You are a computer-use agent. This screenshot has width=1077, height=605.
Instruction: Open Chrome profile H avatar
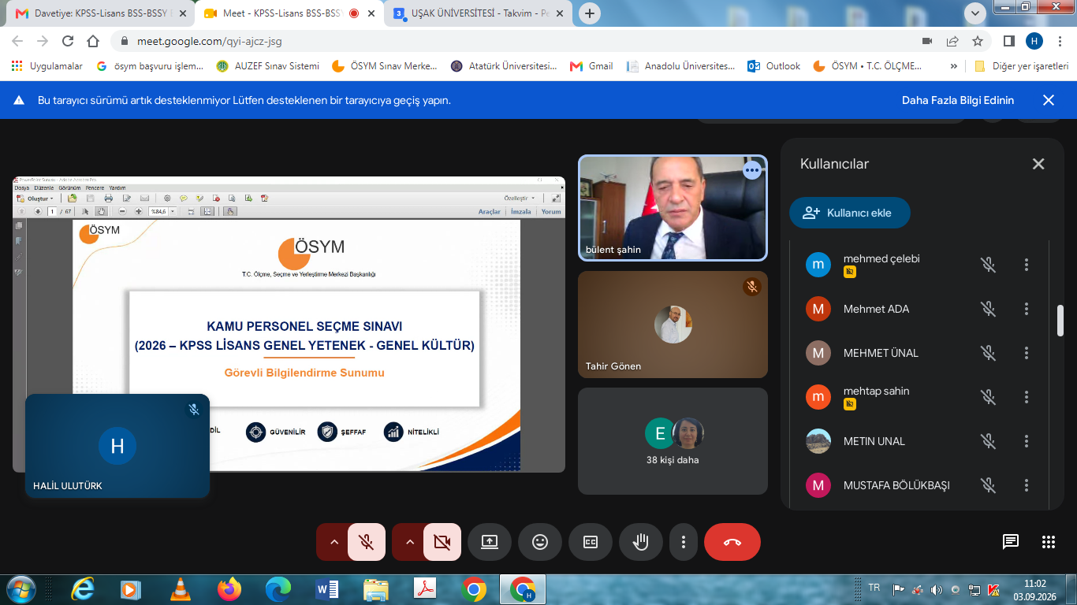tap(1034, 41)
